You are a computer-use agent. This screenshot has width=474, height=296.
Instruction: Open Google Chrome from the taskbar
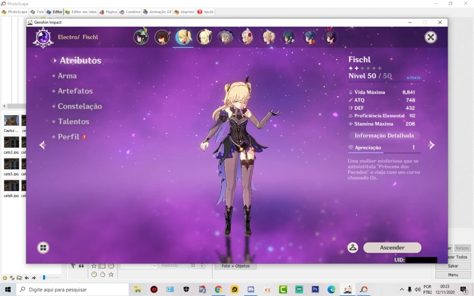(x=218, y=290)
